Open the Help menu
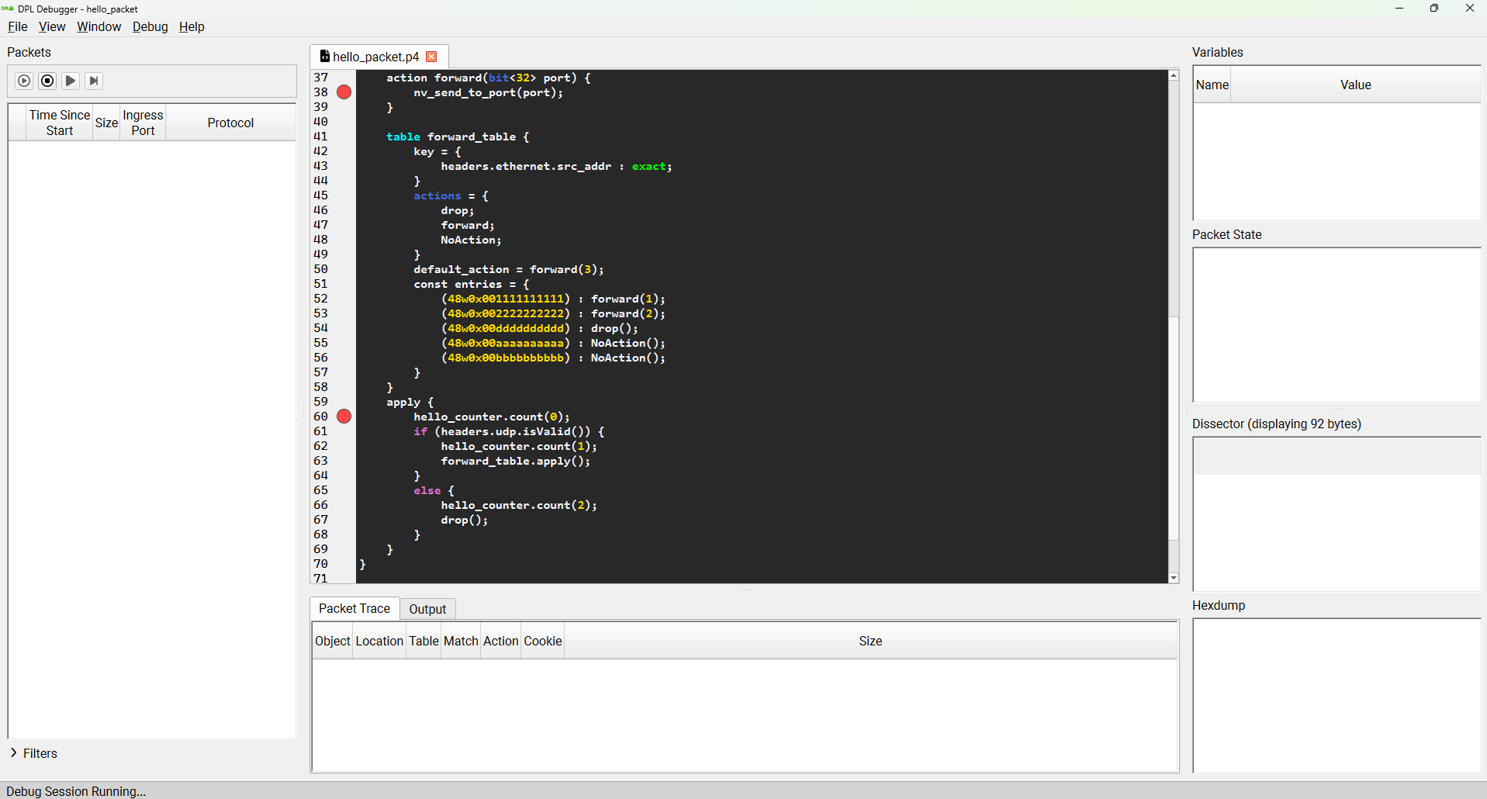 (x=192, y=26)
